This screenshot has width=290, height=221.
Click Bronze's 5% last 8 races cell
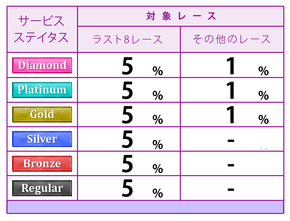coord(129,163)
